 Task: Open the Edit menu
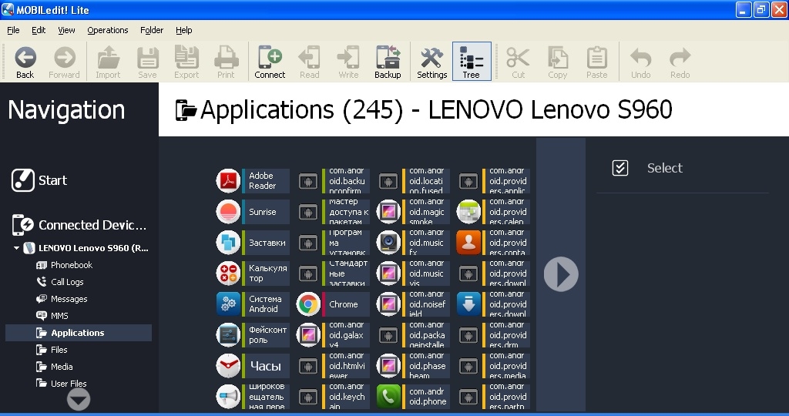pyautogui.click(x=39, y=30)
